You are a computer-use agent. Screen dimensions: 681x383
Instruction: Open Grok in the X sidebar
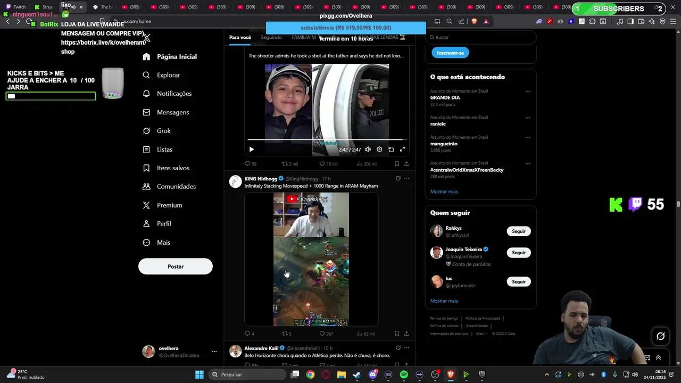(x=157, y=131)
